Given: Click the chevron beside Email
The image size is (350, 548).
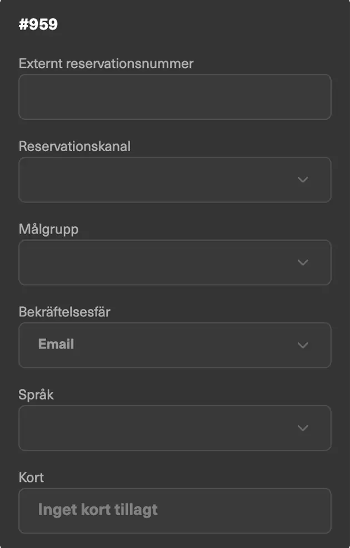Looking at the screenshot, I should (x=303, y=345).
